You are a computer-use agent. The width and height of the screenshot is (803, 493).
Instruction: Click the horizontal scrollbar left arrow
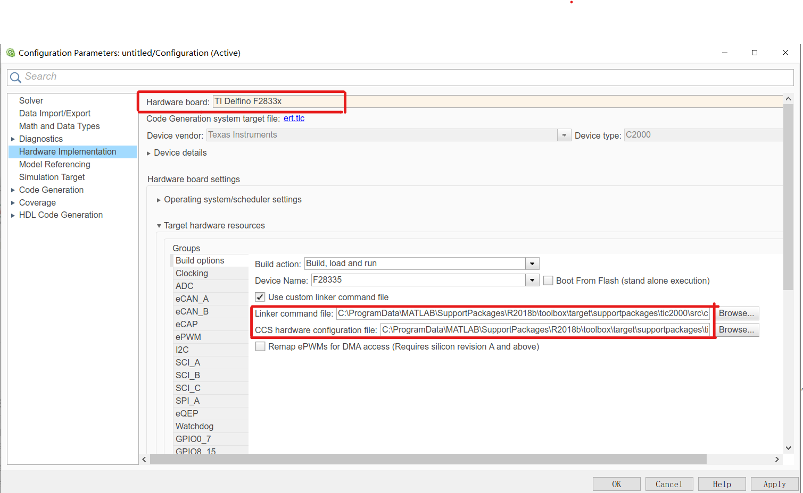pos(144,459)
